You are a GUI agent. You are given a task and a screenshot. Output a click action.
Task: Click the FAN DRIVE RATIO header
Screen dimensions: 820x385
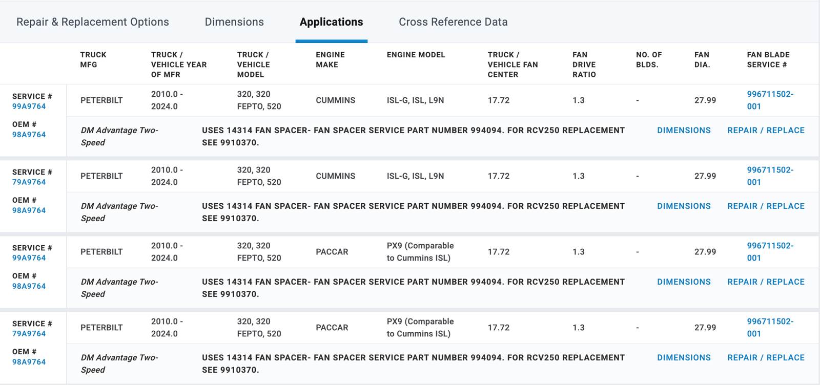(x=584, y=65)
